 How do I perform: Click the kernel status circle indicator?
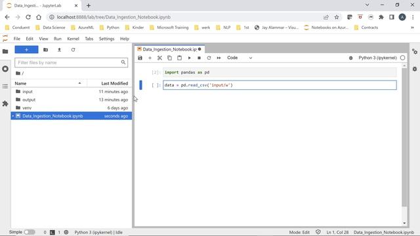click(x=402, y=58)
